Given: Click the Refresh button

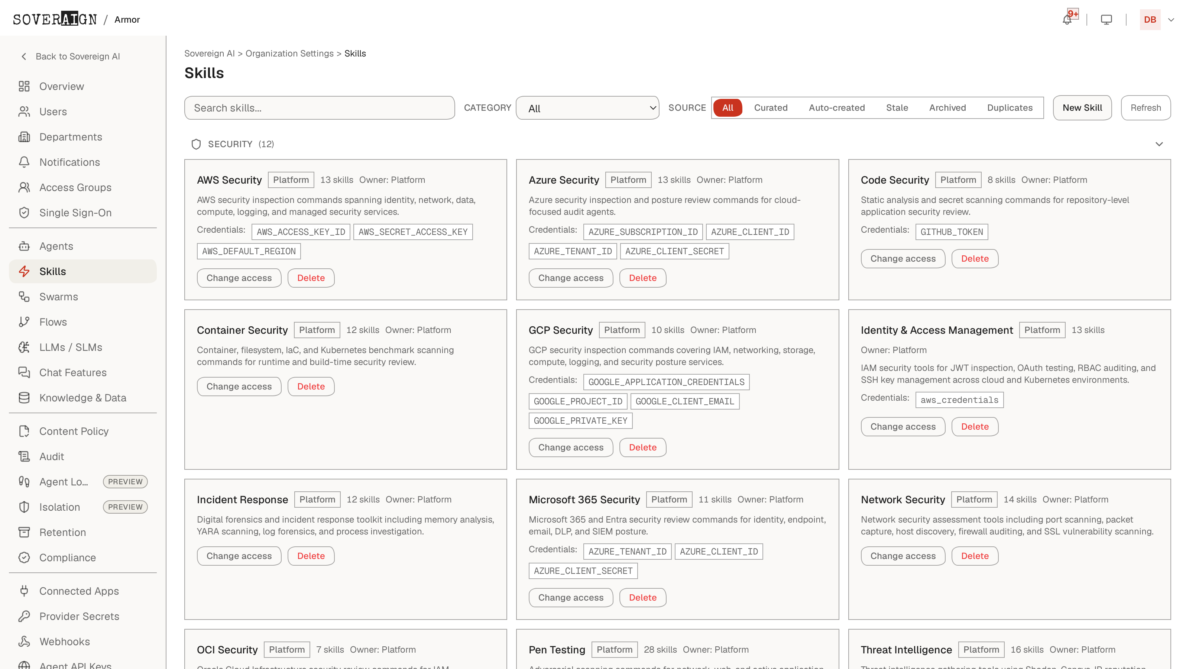Looking at the screenshot, I should tap(1145, 107).
